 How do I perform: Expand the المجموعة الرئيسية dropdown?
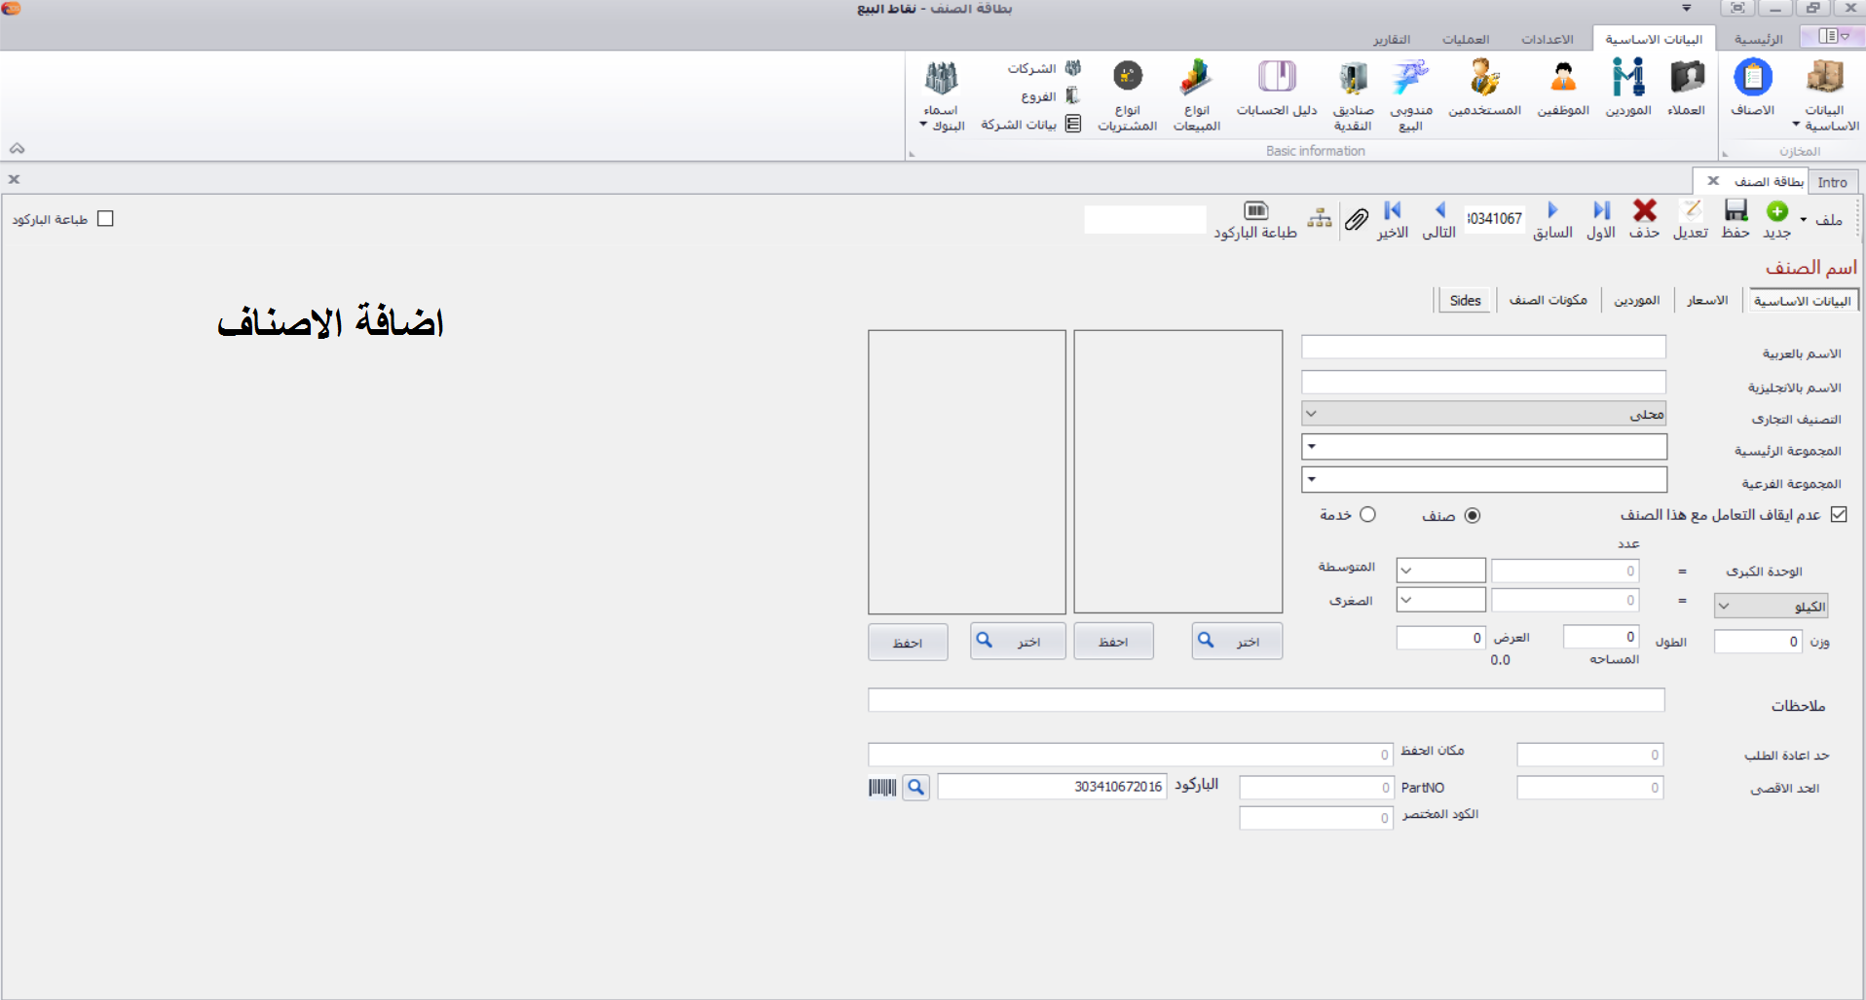pyautogui.click(x=1312, y=447)
